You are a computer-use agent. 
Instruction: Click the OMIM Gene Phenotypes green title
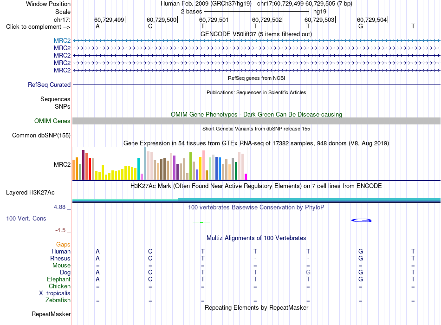257,114
